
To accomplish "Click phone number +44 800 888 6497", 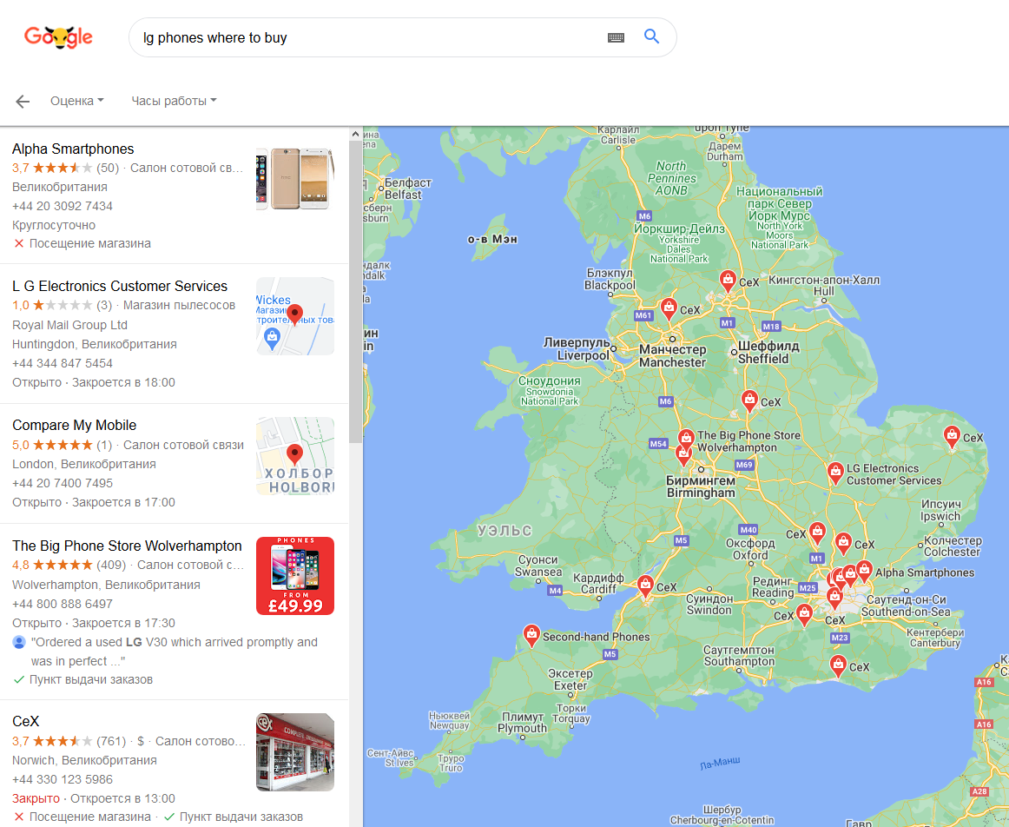I will tap(63, 604).
